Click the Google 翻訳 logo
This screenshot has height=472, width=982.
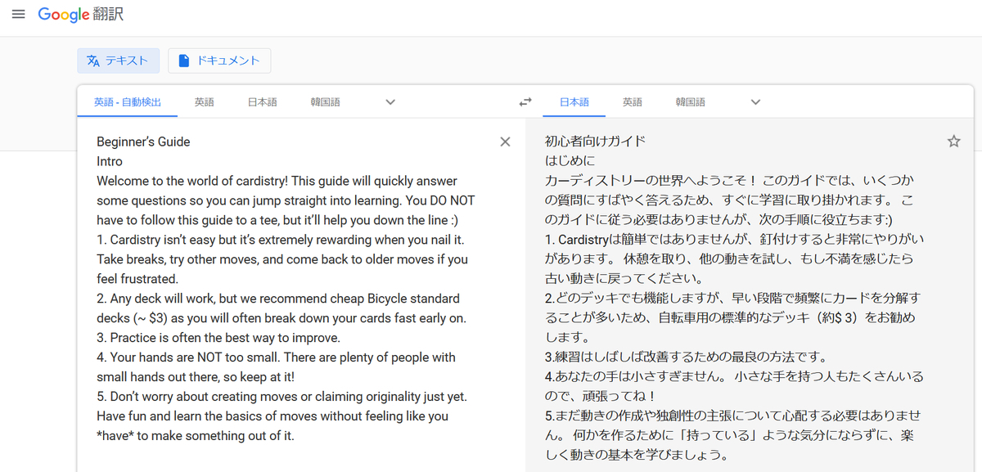coord(81,15)
